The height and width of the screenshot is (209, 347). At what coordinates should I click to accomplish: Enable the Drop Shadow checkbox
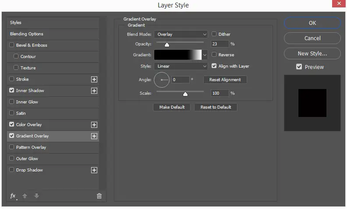pos(11,170)
